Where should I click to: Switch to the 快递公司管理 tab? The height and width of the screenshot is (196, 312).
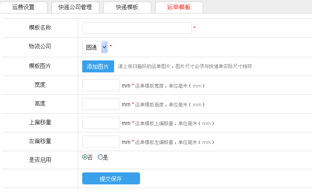point(75,7)
